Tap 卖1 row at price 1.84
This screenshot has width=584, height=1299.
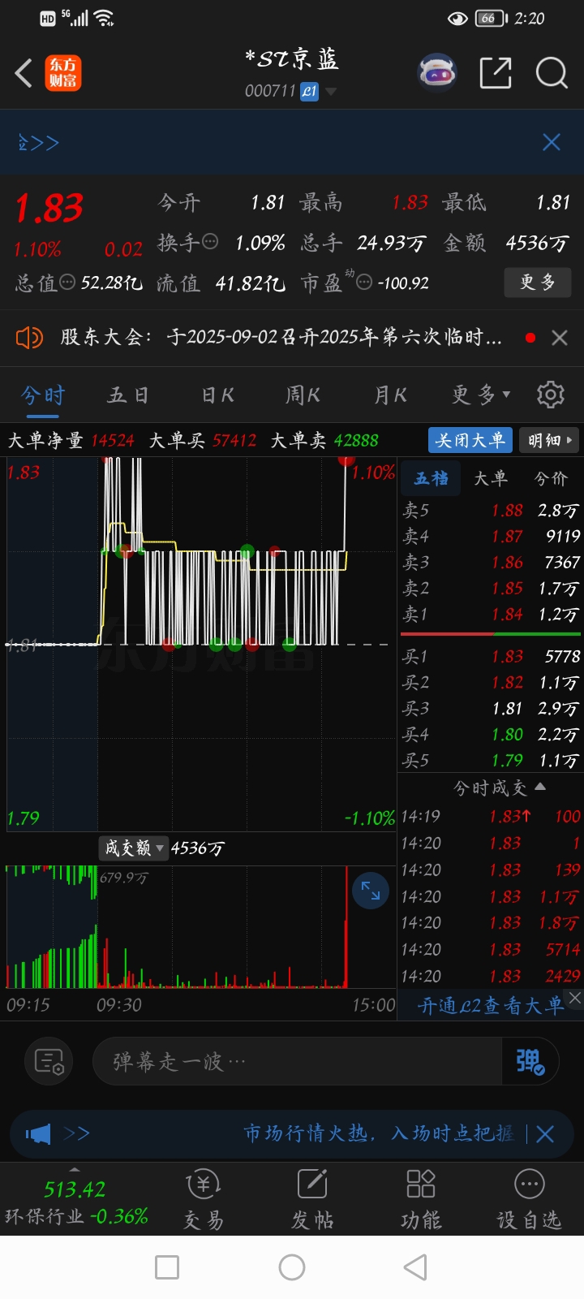pos(491,615)
